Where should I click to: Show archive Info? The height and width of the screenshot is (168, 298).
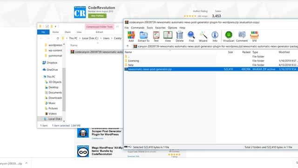tap(215, 36)
